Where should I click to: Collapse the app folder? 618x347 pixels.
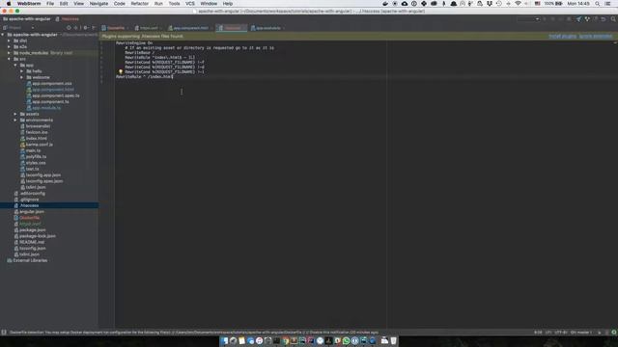point(15,65)
